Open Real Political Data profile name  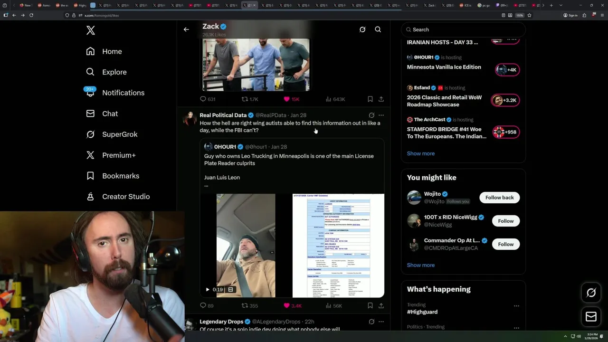click(x=223, y=115)
